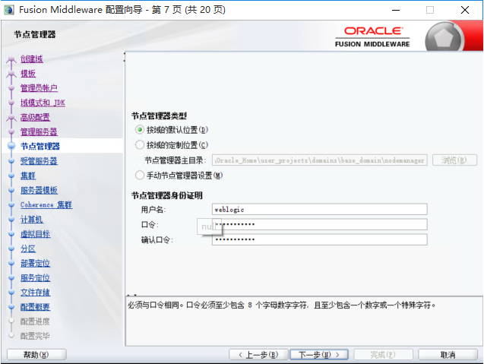Open the 计算机 step
This screenshot has height=364, width=484.
click(32, 220)
